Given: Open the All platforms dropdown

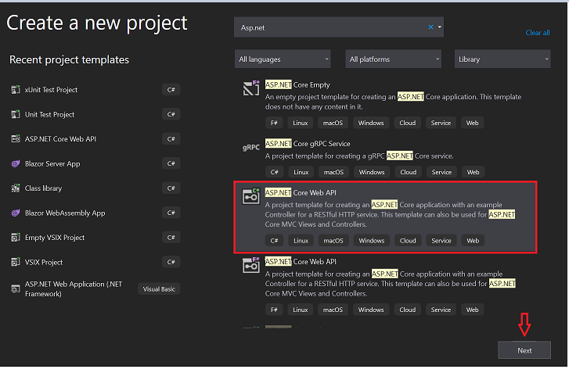Looking at the screenshot, I should pos(394,59).
